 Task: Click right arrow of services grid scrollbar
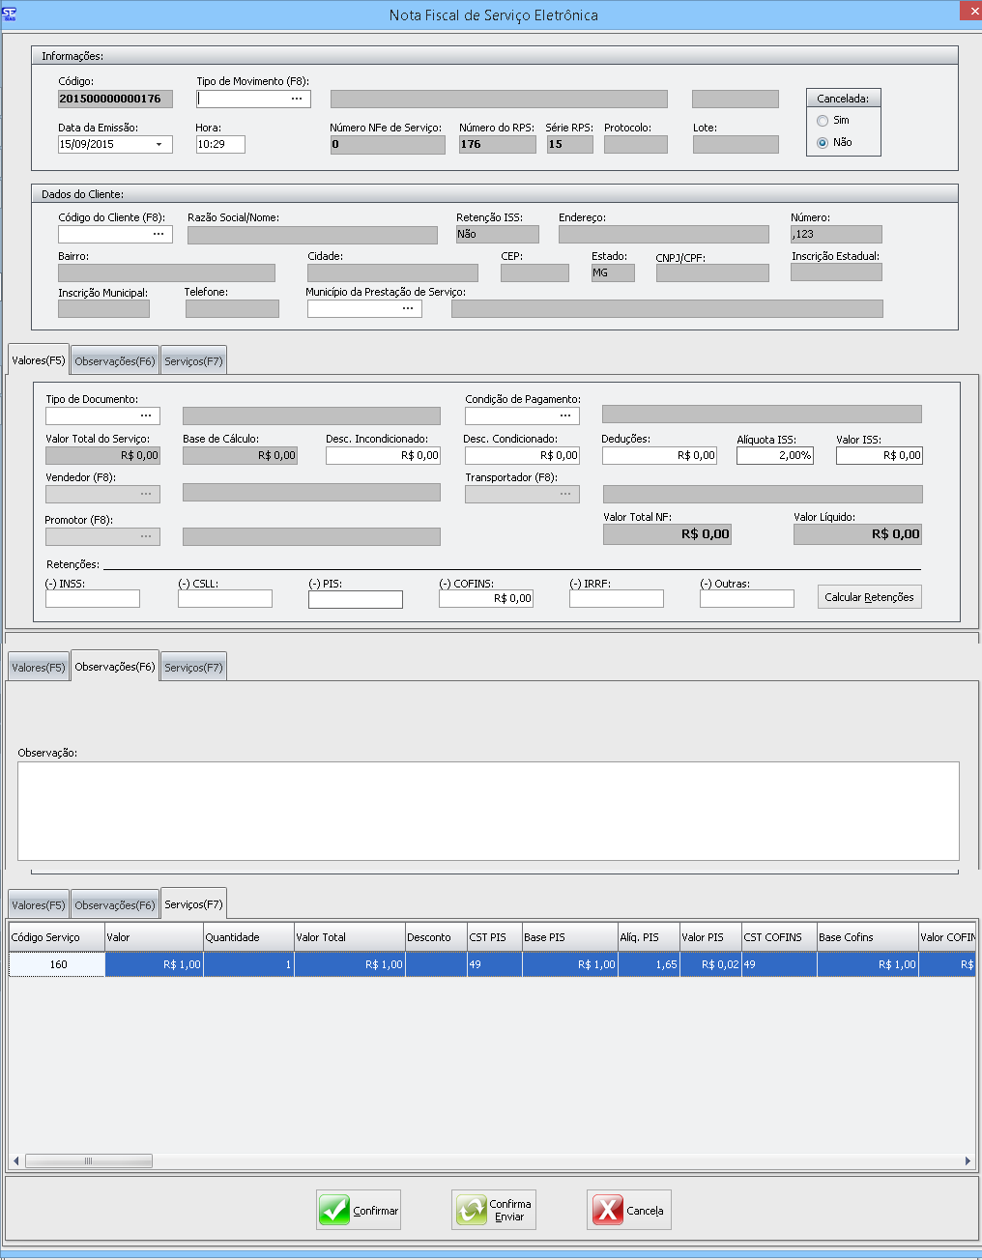point(968,1160)
